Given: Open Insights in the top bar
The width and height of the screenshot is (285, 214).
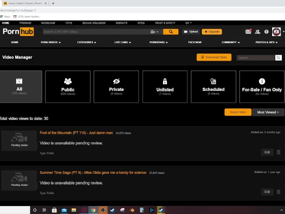Looking at the screenshot, I should click(x=122, y=23).
